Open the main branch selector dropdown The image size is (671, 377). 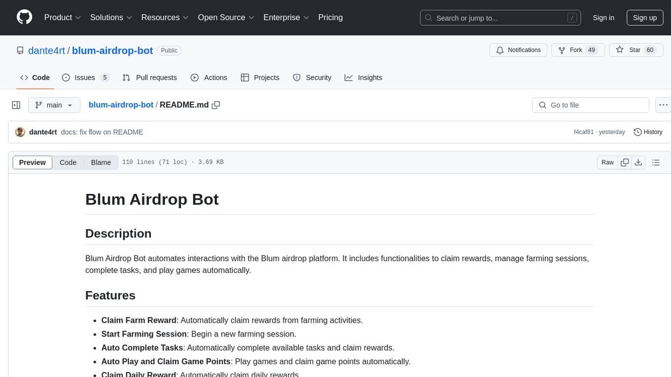tap(54, 105)
